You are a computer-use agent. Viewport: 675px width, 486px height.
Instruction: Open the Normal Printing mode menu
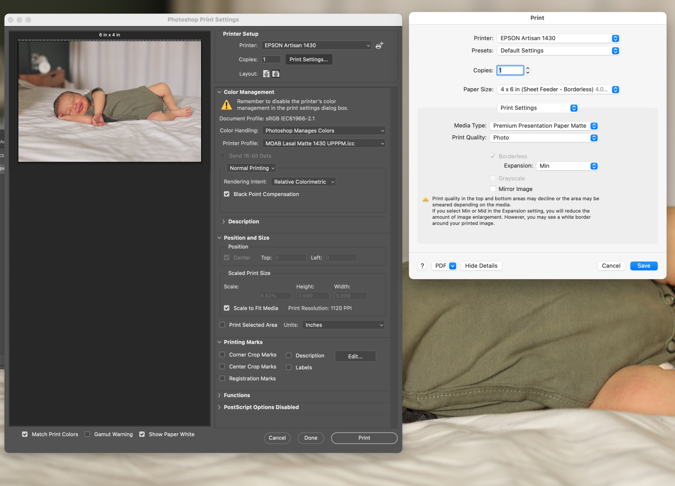click(x=252, y=168)
